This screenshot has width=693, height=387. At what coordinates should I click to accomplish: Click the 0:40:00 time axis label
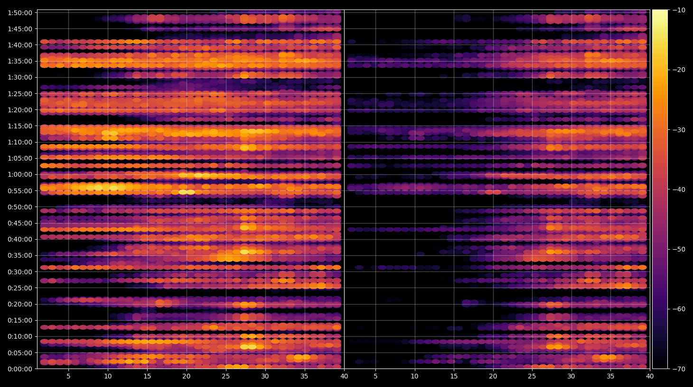(x=20, y=239)
